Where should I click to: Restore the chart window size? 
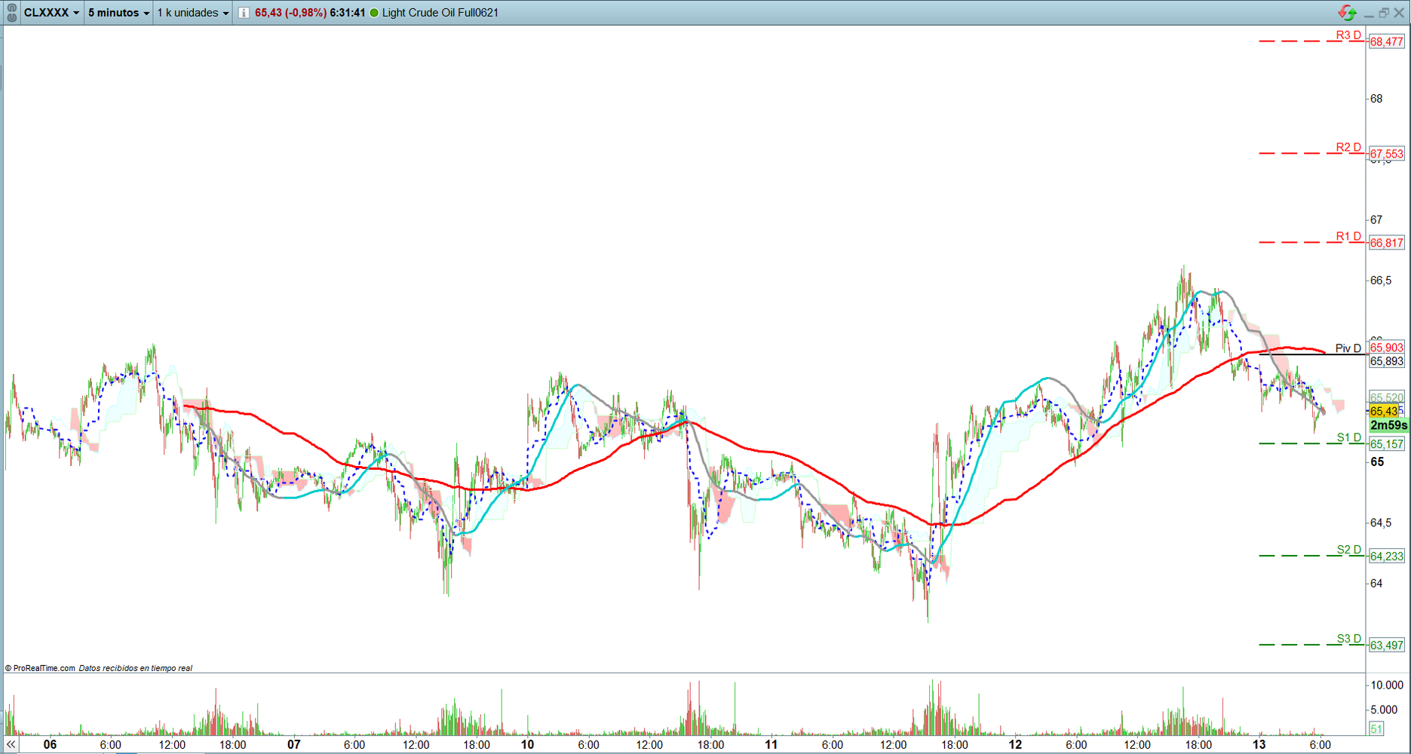point(1384,13)
